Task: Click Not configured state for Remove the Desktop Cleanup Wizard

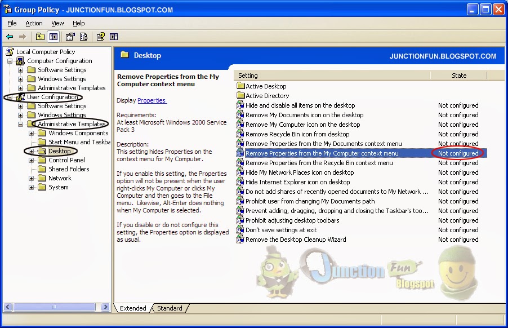Action: click(x=458, y=240)
